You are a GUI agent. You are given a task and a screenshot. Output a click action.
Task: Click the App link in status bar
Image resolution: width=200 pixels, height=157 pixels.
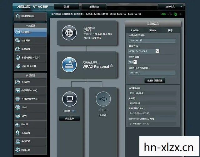pyautogui.click(x=163, y=14)
